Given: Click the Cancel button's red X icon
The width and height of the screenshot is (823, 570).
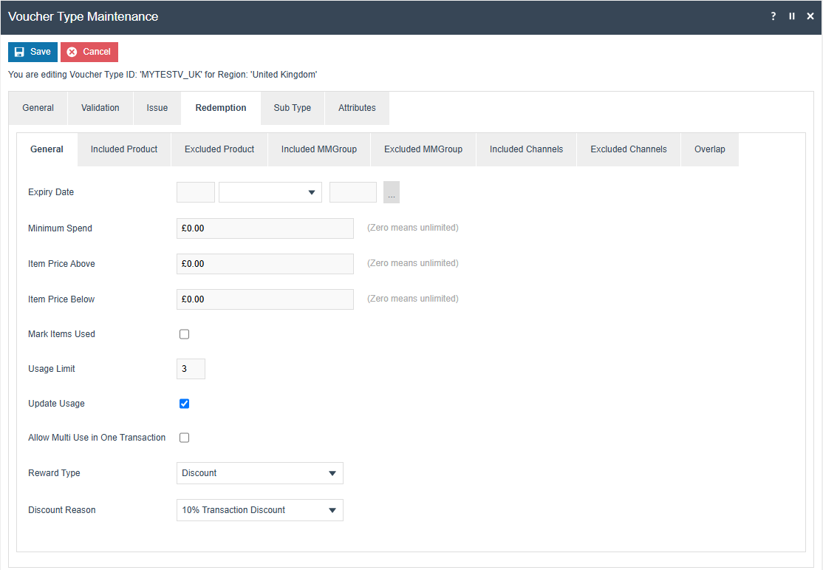Looking at the screenshot, I should point(72,52).
